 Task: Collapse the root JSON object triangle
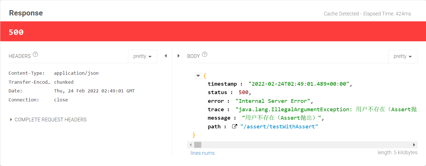coord(198,76)
